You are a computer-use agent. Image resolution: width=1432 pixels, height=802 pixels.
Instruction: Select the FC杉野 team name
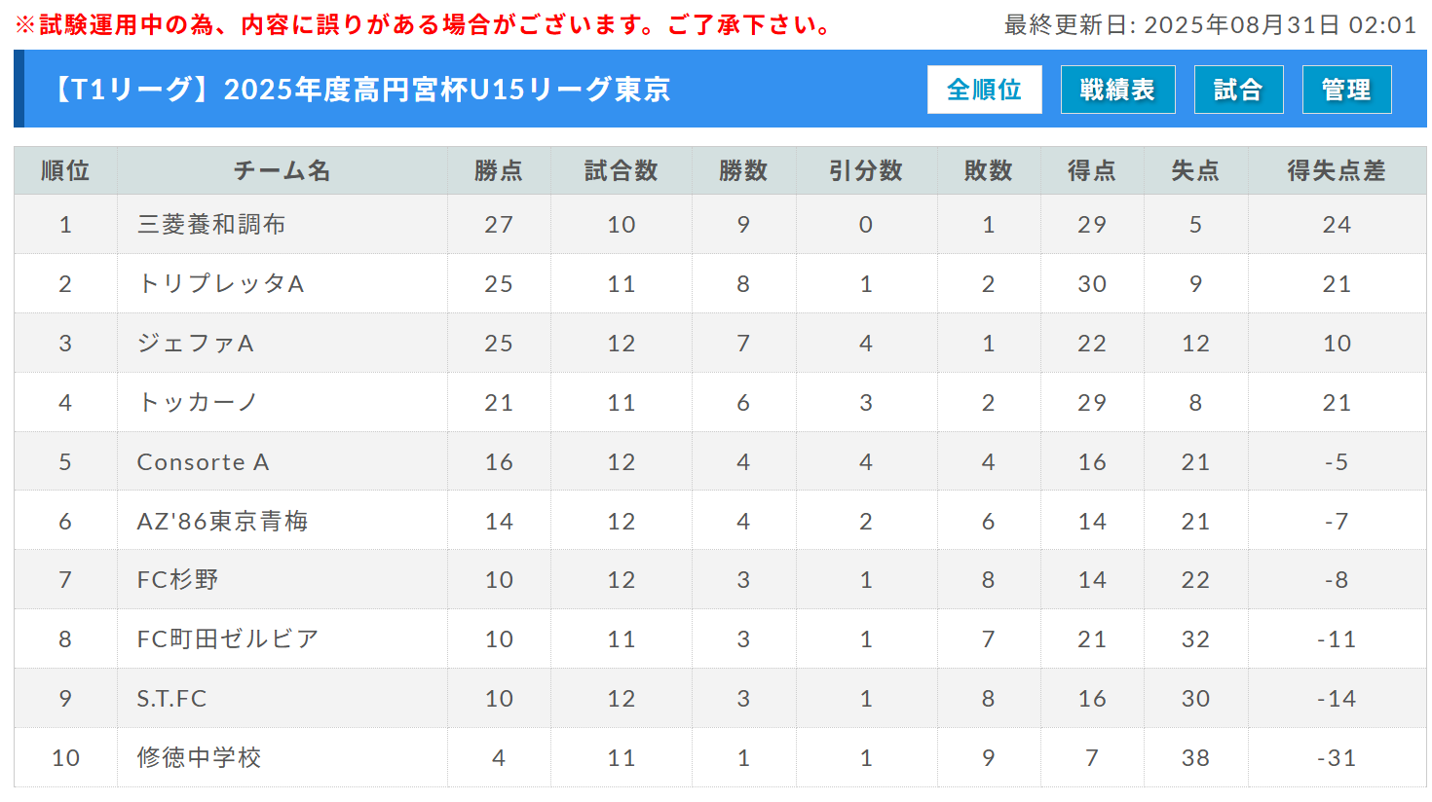(x=177, y=579)
